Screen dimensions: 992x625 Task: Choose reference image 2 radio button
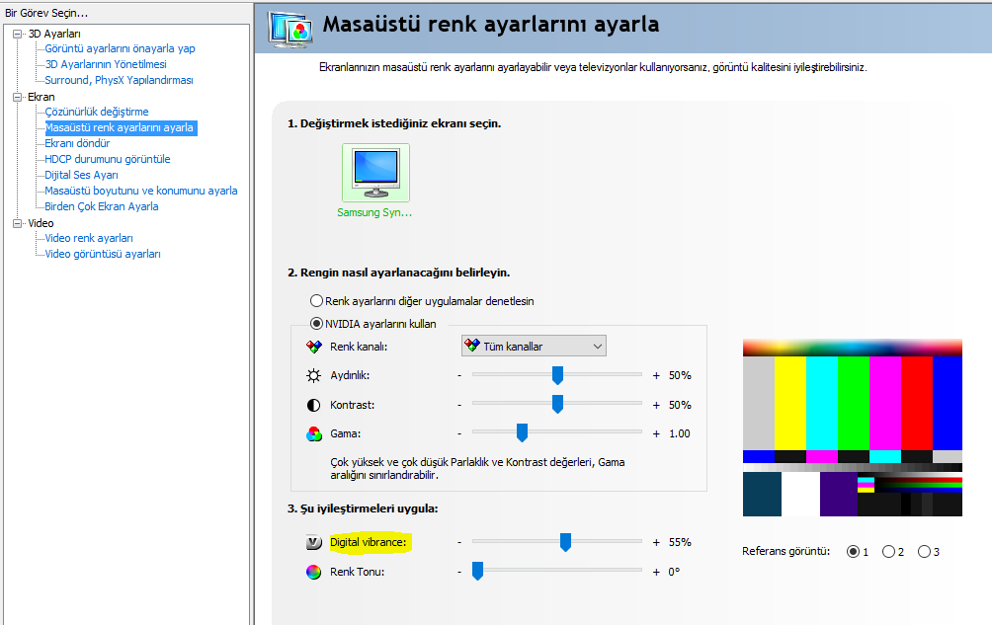click(x=888, y=552)
